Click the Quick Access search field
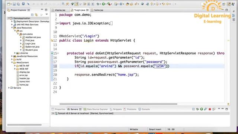Viewport: 238px width, 134px height. (211, 4)
